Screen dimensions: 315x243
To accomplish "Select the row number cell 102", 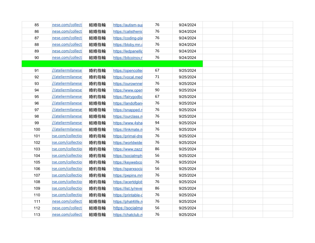I will click(37, 143).
